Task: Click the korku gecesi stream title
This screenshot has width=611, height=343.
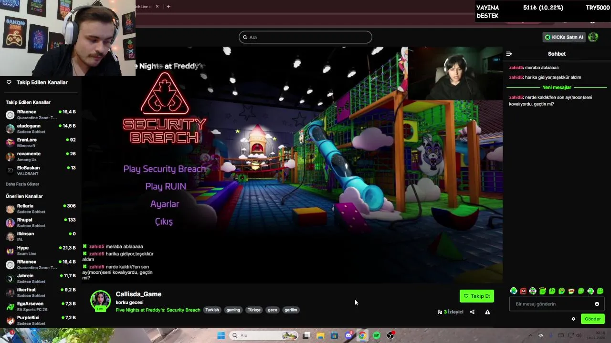Action: click(x=129, y=303)
